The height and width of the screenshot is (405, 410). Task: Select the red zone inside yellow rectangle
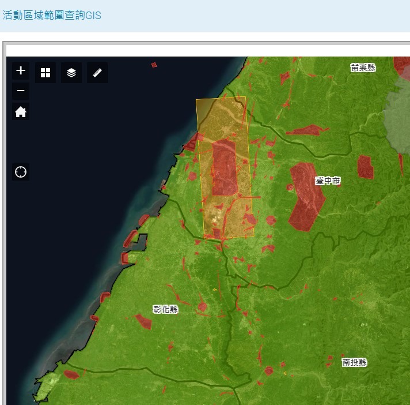(x=225, y=168)
